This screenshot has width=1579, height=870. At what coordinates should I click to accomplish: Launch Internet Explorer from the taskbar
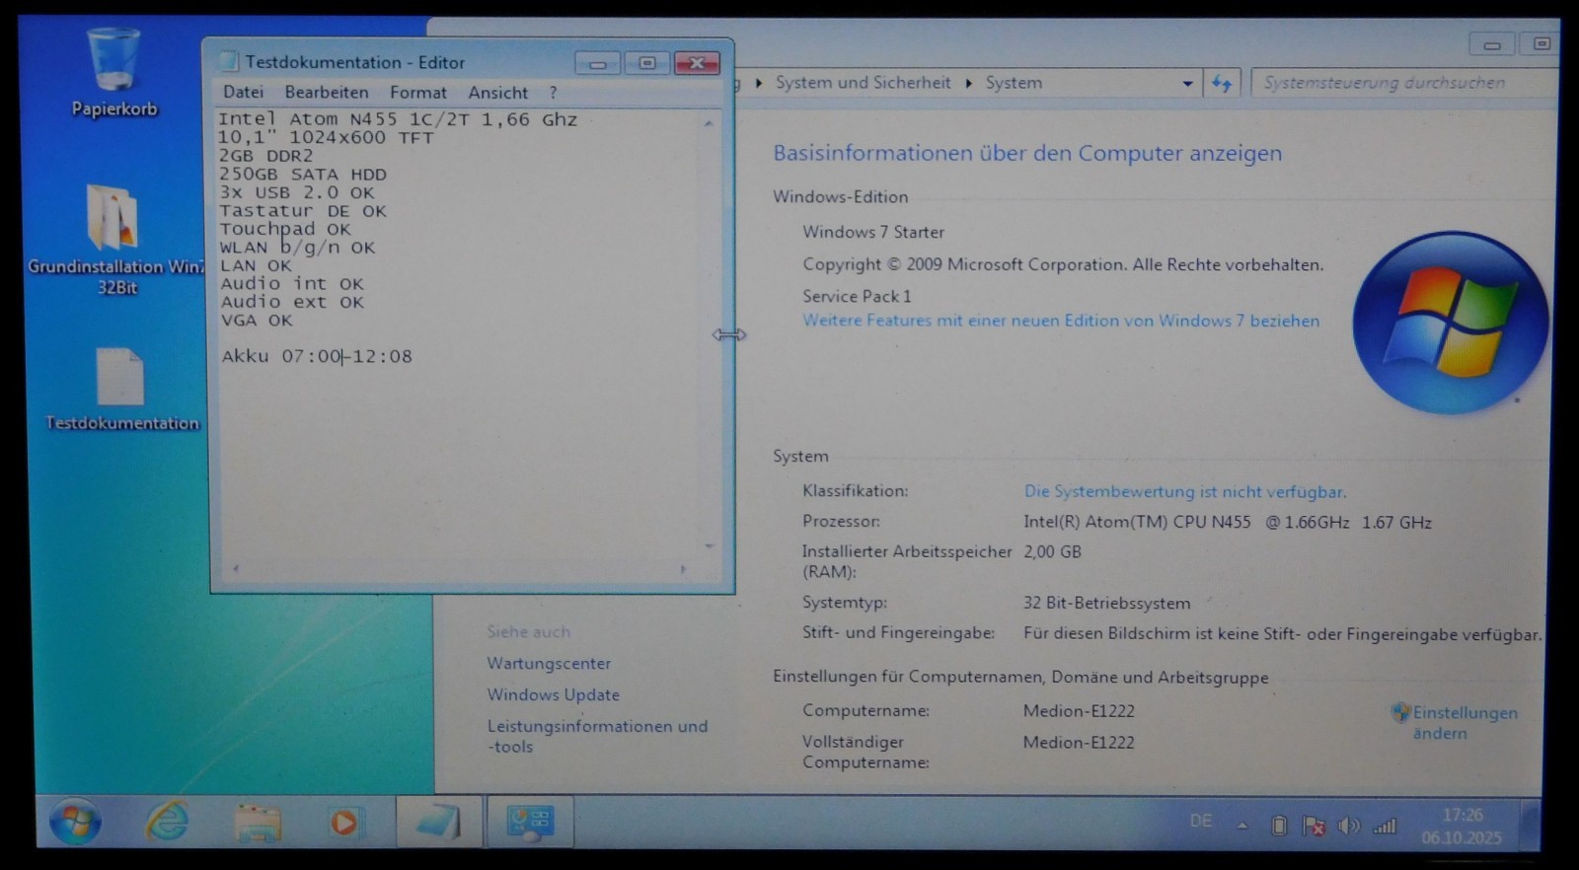[x=168, y=822]
